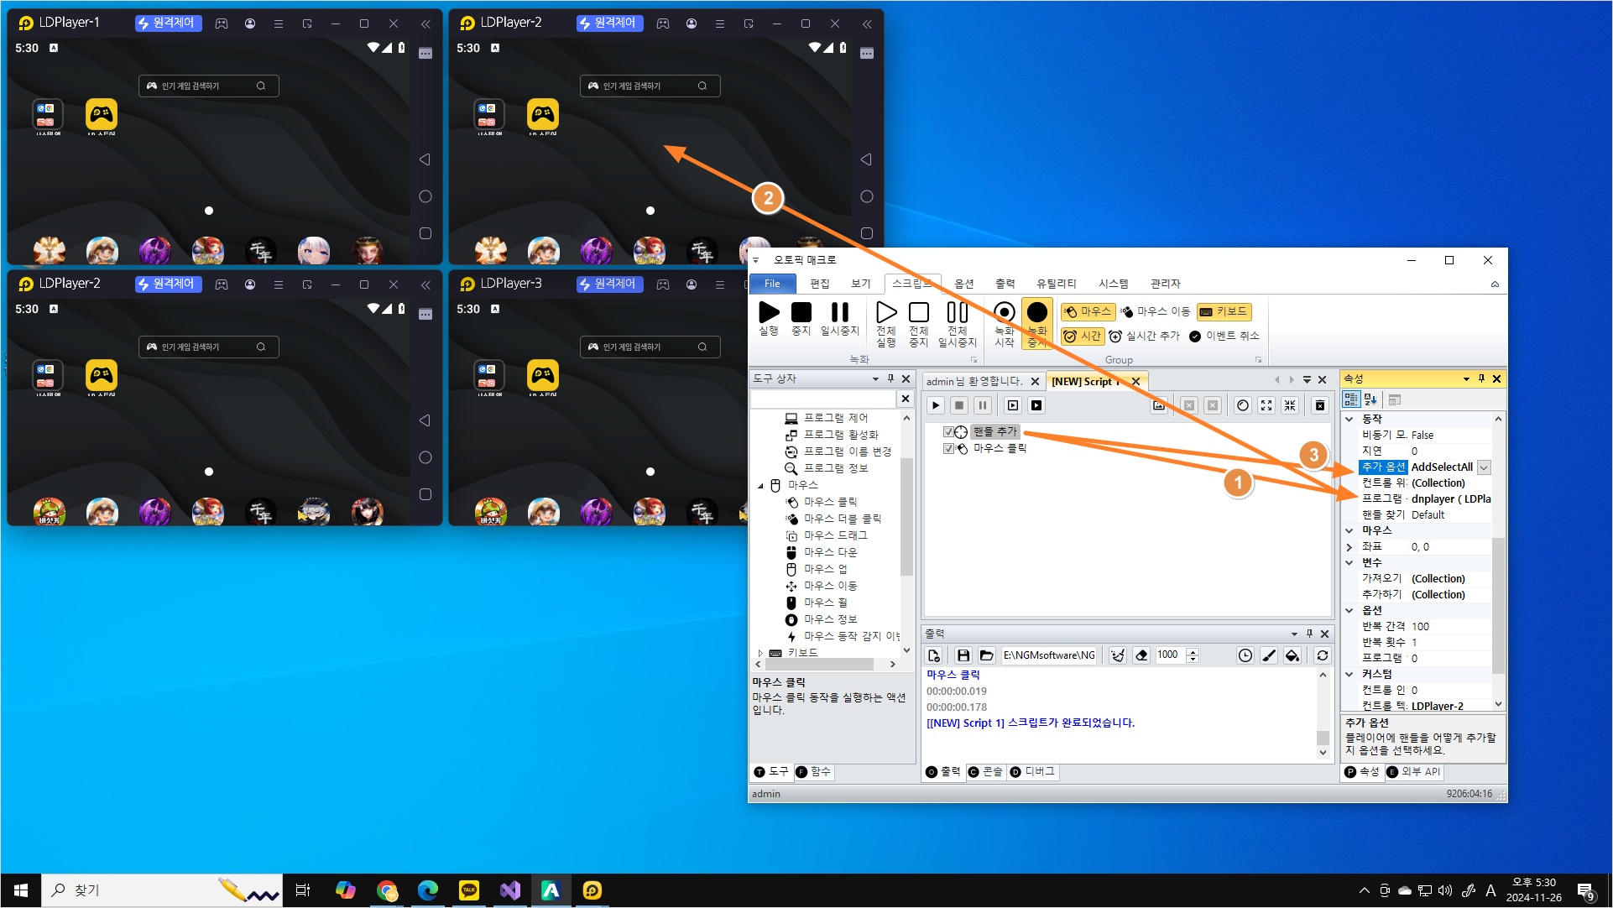Click the toolbox search input field
The image size is (1613, 908).
(822, 399)
